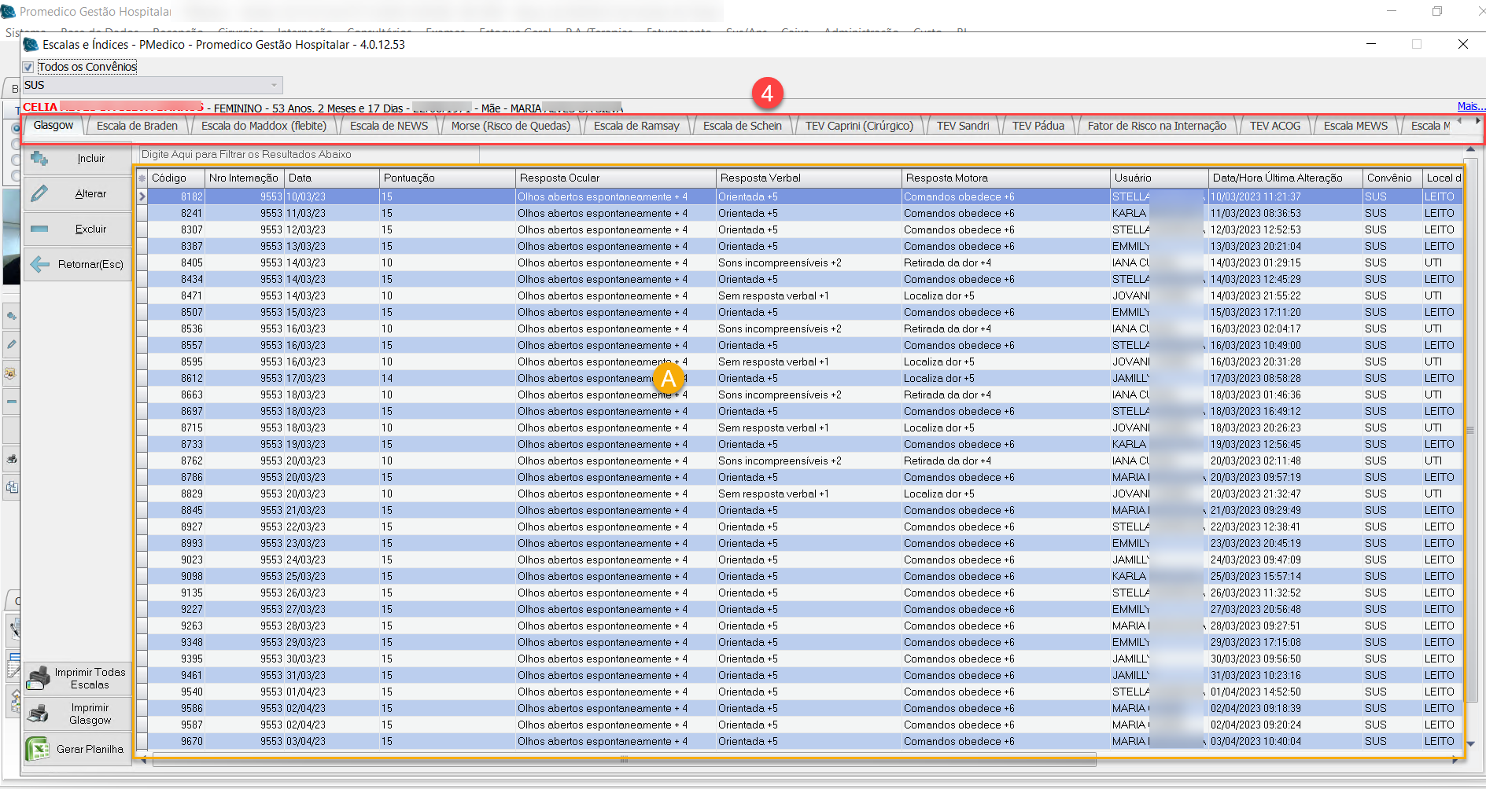Select the TEV Caprini (Cirúrgico) tab
1486x789 pixels.
click(859, 126)
